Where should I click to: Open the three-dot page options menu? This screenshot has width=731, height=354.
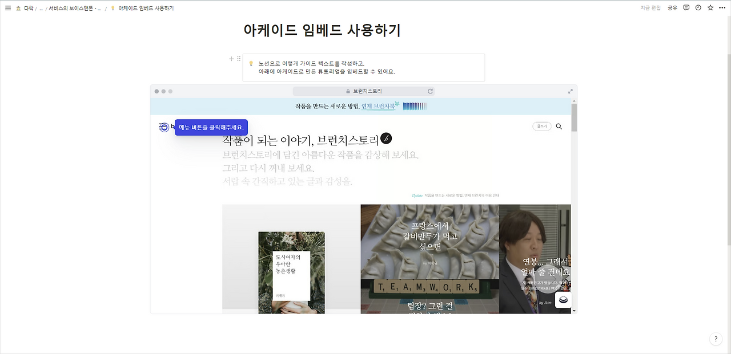[x=722, y=8]
